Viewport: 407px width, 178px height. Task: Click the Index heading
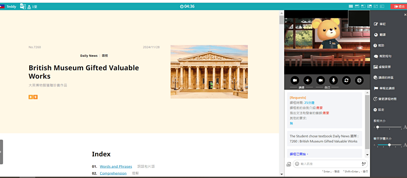[101, 154]
